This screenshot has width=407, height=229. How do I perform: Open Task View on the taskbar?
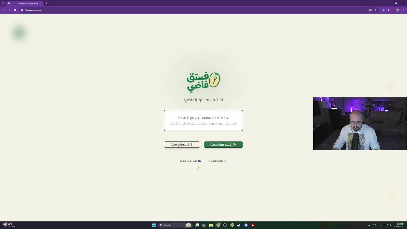[197, 225]
